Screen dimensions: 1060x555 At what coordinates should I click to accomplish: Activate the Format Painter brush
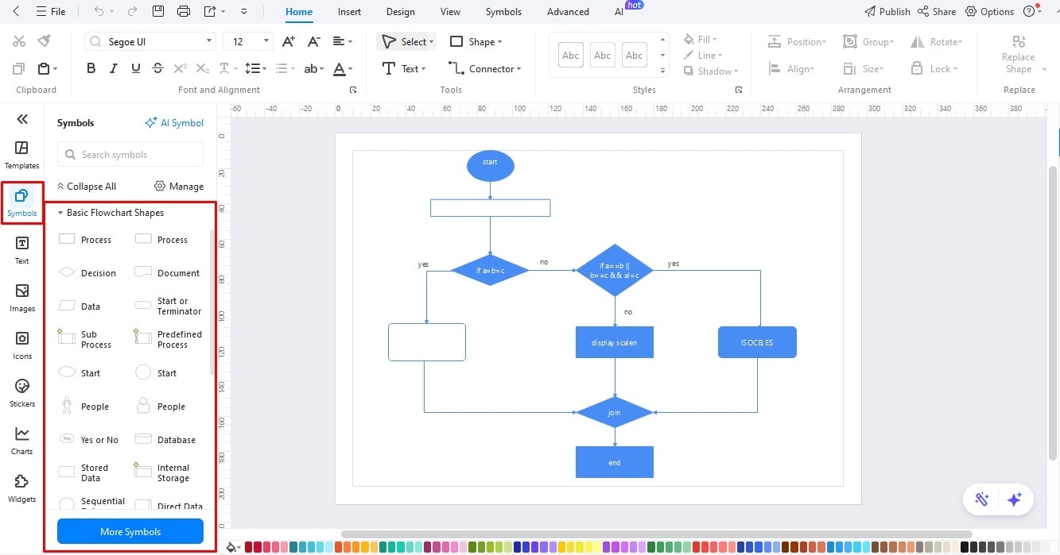45,41
